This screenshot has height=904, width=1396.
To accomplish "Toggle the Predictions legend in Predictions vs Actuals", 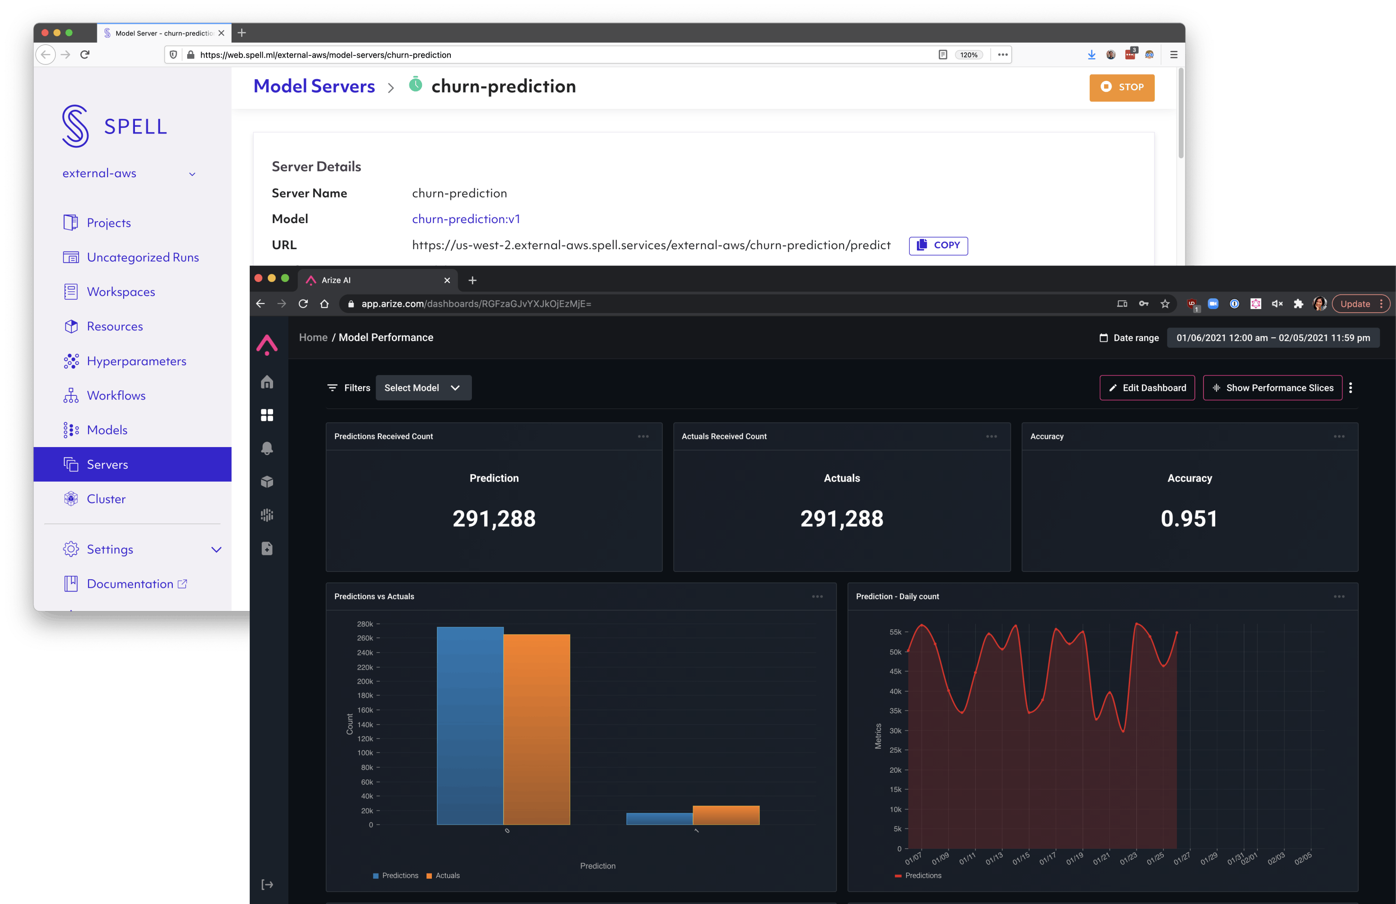I will (x=395, y=875).
